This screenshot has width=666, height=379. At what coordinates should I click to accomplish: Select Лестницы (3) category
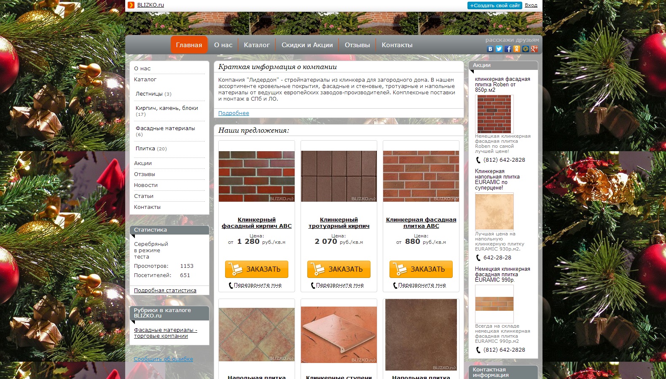coord(153,94)
